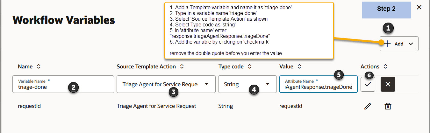Screen dimensions: 430x133
Task: Expand the Add button dropdown chevron
Action: 411,44
